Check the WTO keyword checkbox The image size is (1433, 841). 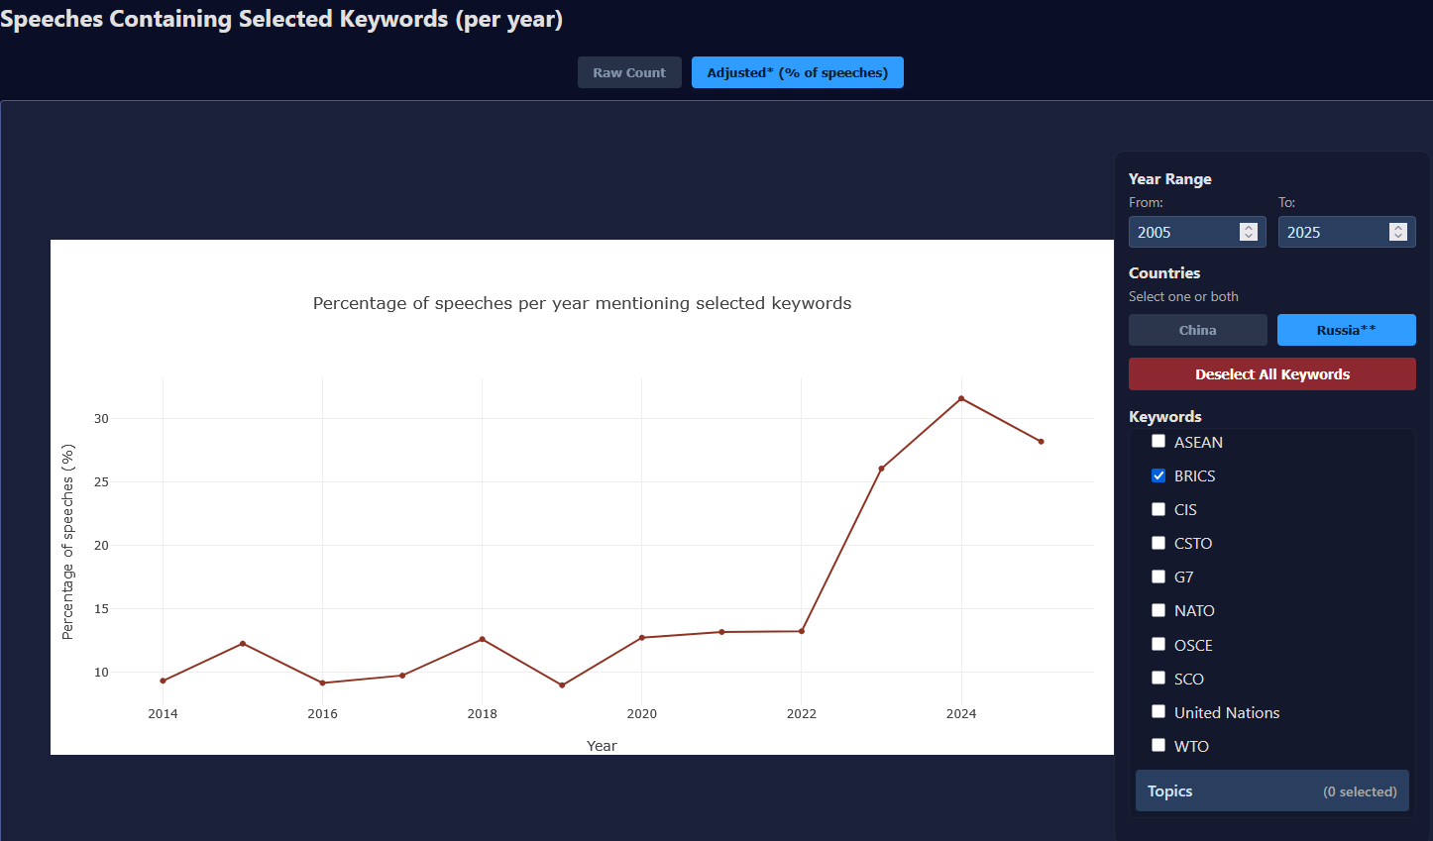click(1158, 746)
